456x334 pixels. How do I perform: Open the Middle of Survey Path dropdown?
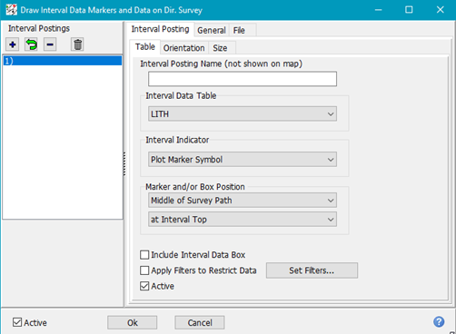243,201
